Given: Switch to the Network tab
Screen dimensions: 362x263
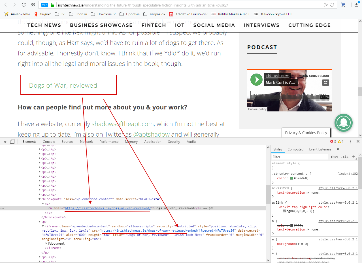Looking at the screenshot, I should [x=86, y=142].
